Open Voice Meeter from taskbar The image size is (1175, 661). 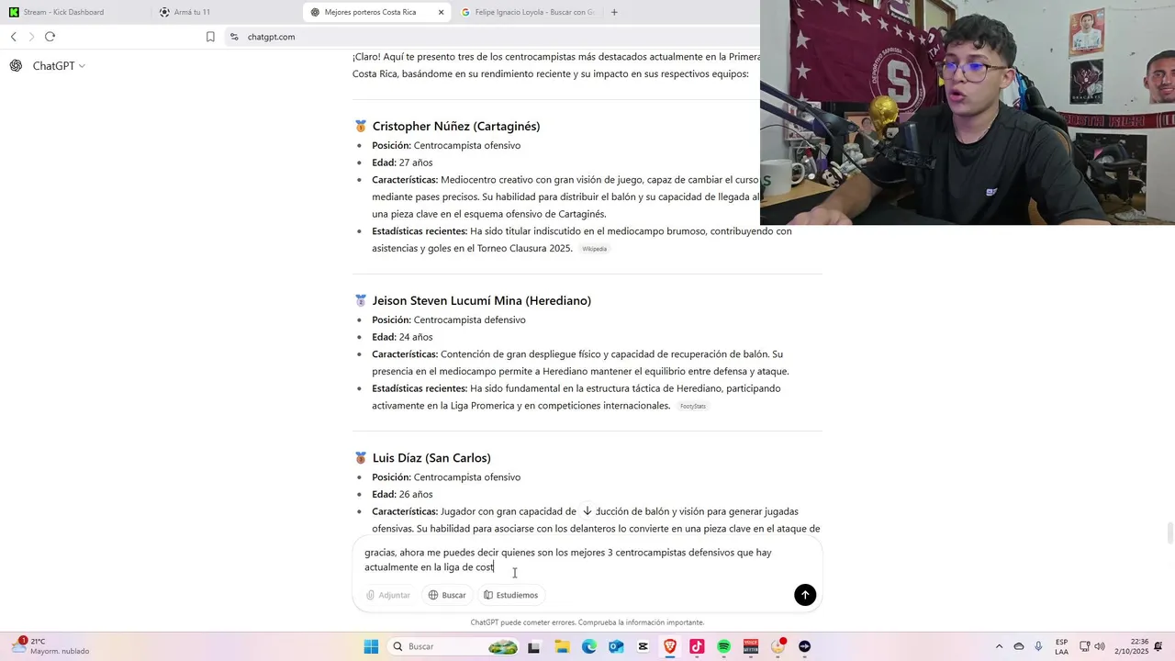click(x=751, y=646)
